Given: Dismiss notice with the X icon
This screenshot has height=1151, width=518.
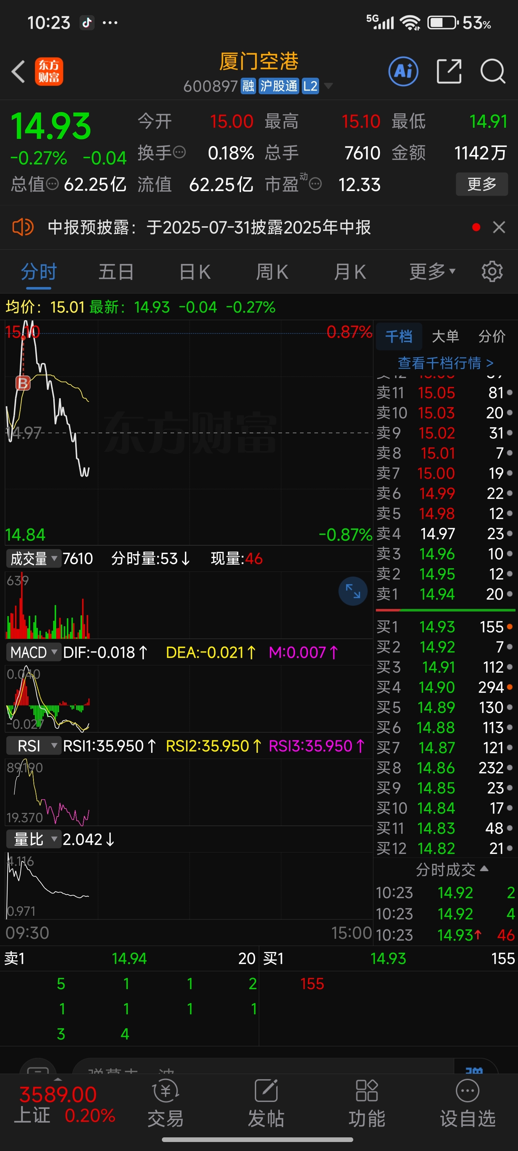Looking at the screenshot, I should (x=499, y=227).
